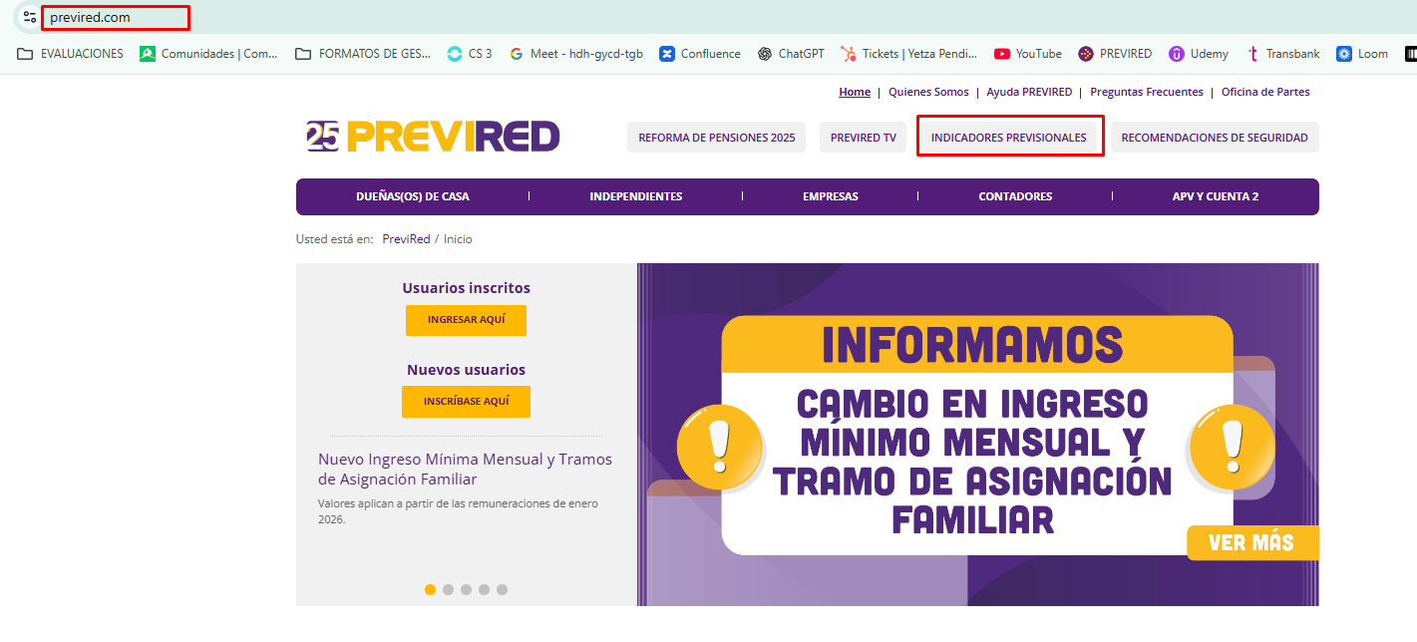Select the first carousel dot indicator
1417x642 pixels.
[431, 589]
